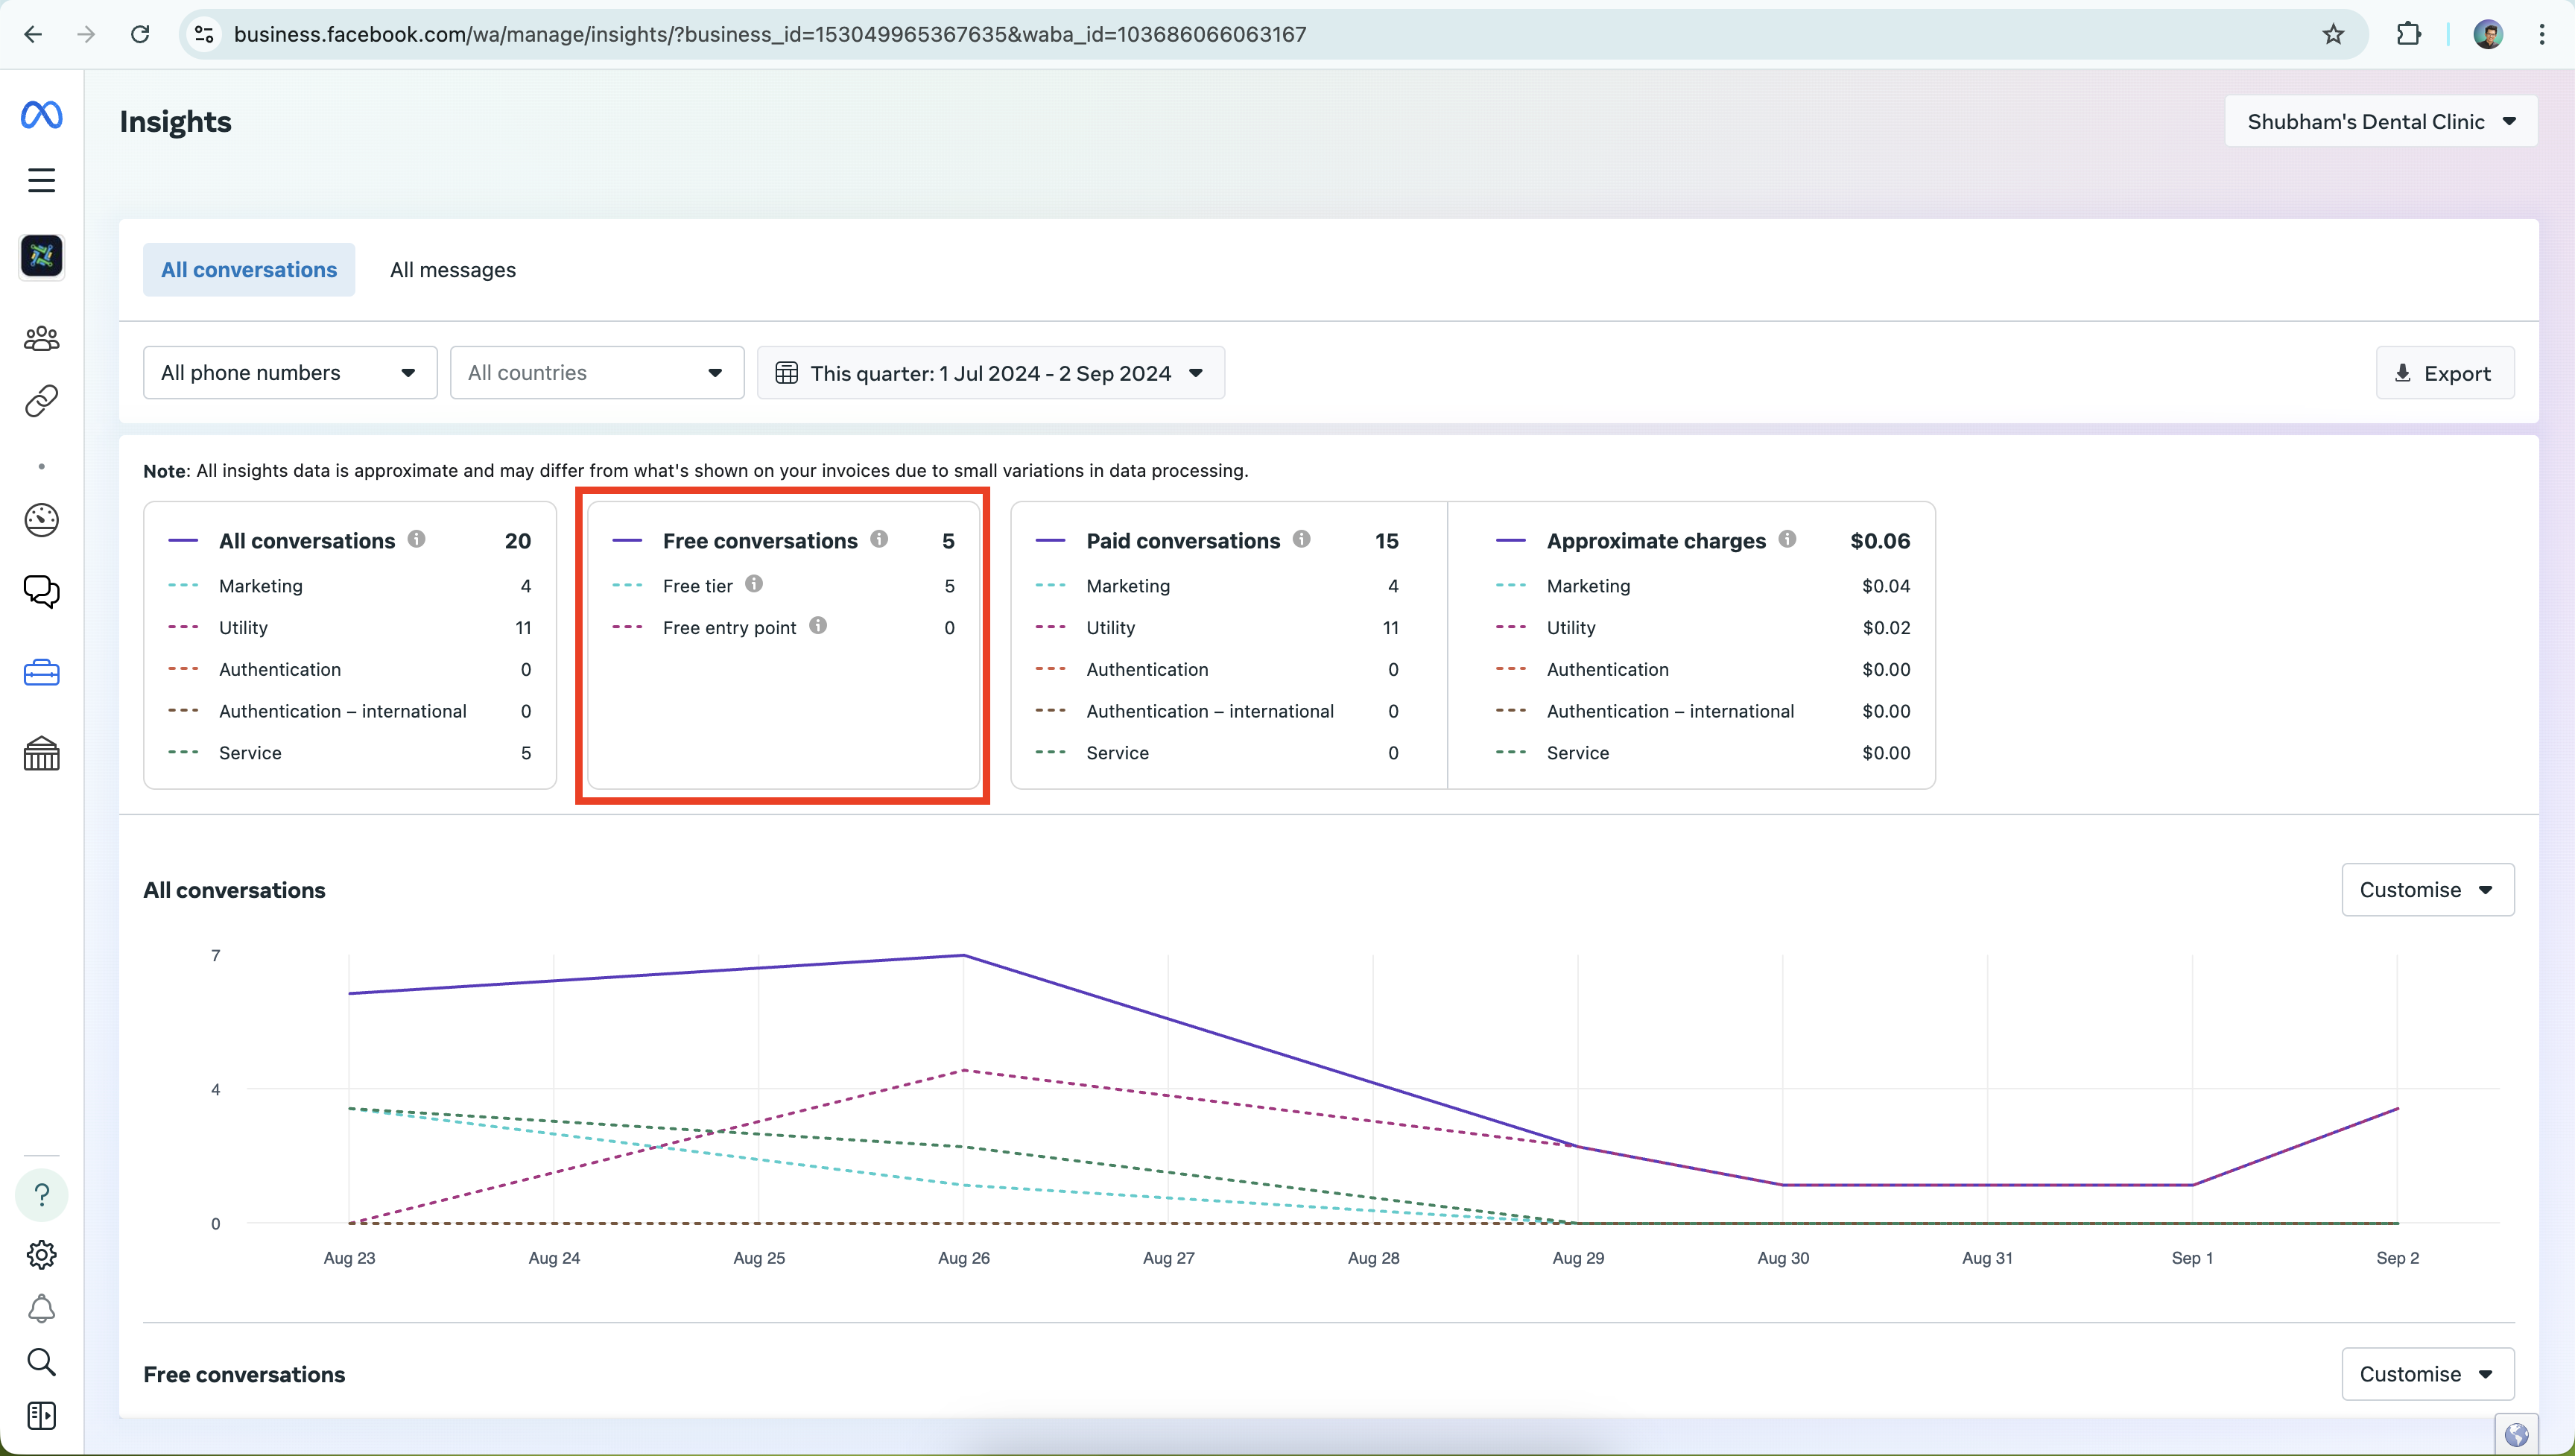Open the people/audiences sidebar icon
Screen dimensions: 2575x1456
[41, 339]
